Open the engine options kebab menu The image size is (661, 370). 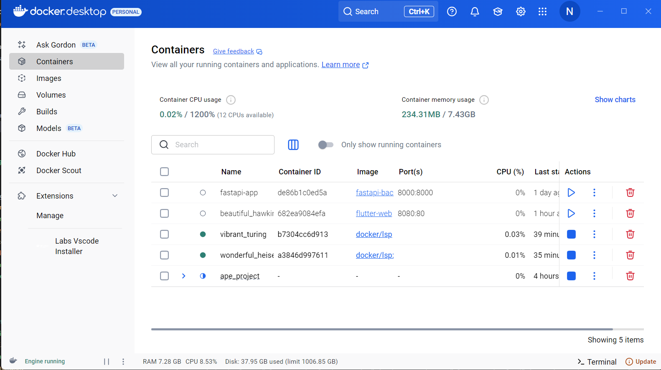123,362
